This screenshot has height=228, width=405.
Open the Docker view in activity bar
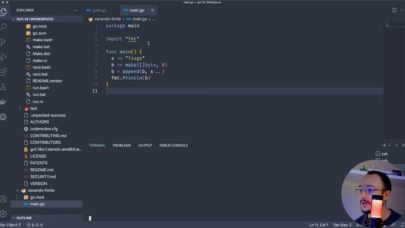(x=3, y=102)
